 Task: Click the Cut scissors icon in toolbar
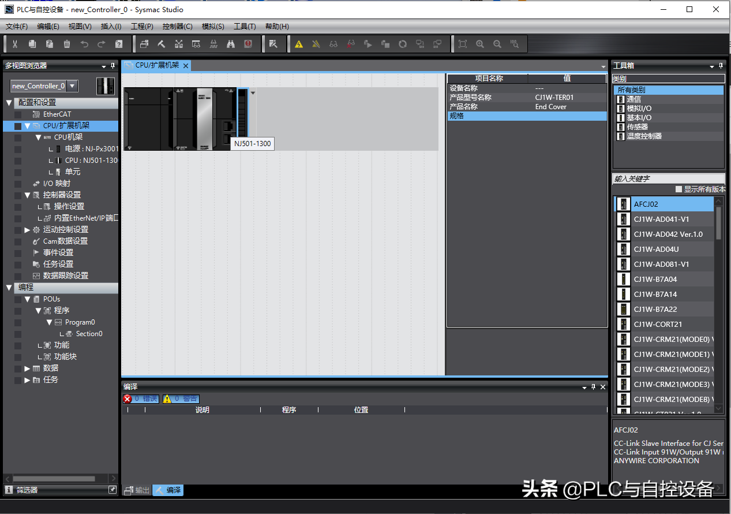coord(15,44)
